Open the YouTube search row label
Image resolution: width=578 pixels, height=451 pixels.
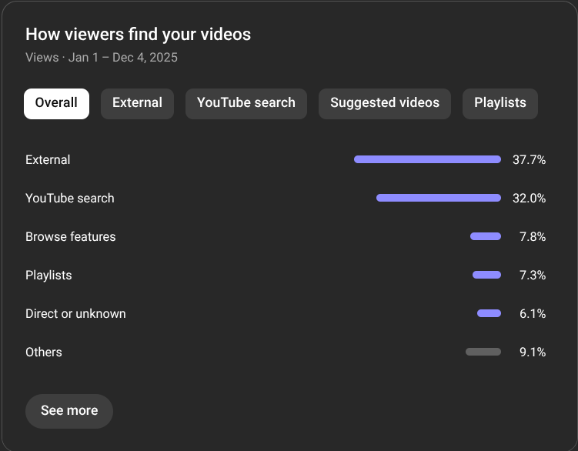69,199
